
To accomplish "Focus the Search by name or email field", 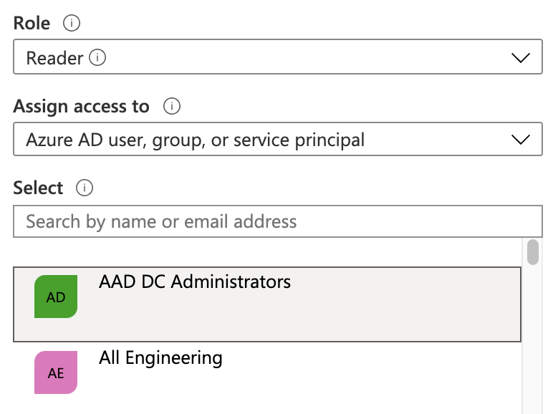I will (278, 221).
